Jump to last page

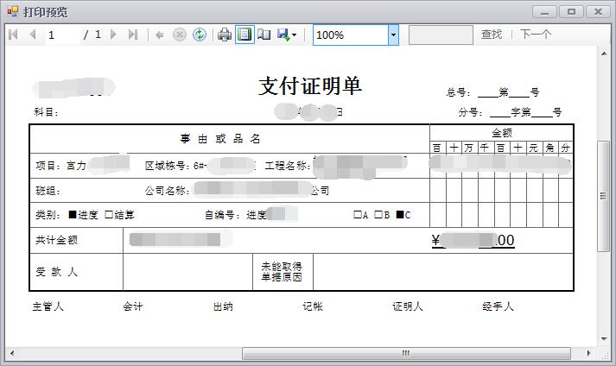132,35
